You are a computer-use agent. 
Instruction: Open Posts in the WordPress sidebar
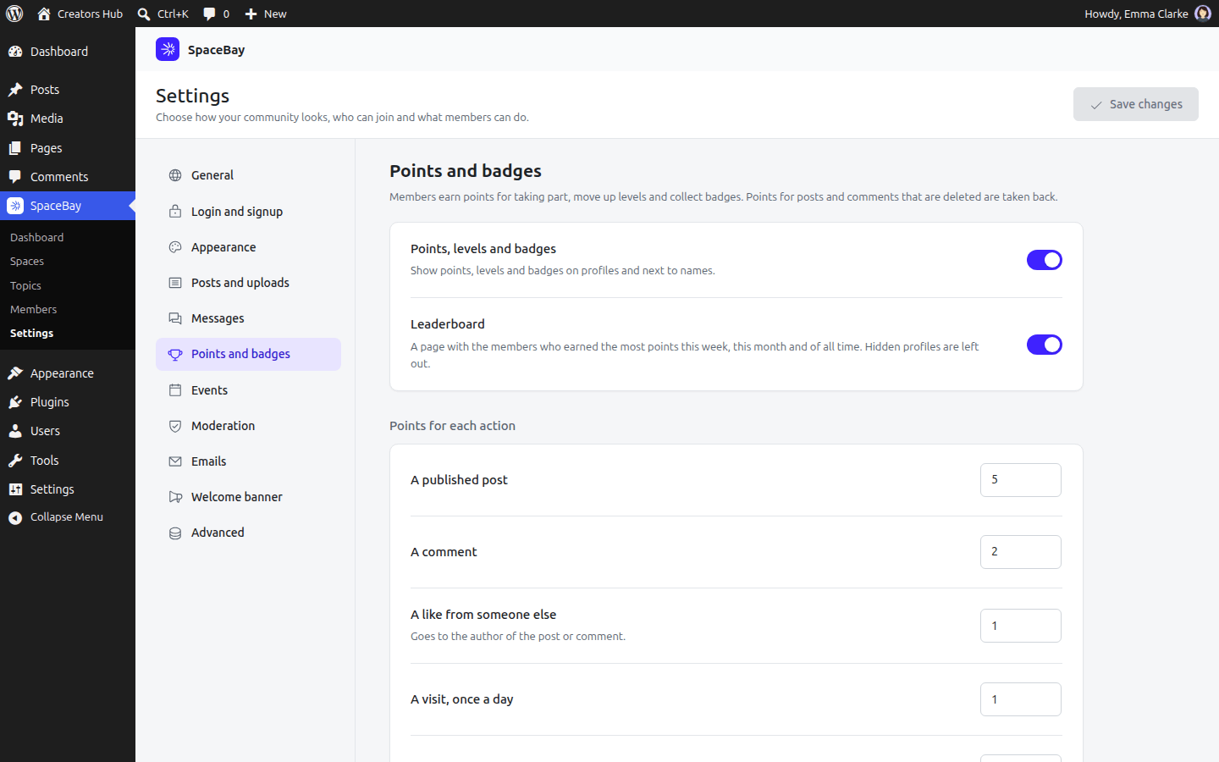tap(68, 90)
